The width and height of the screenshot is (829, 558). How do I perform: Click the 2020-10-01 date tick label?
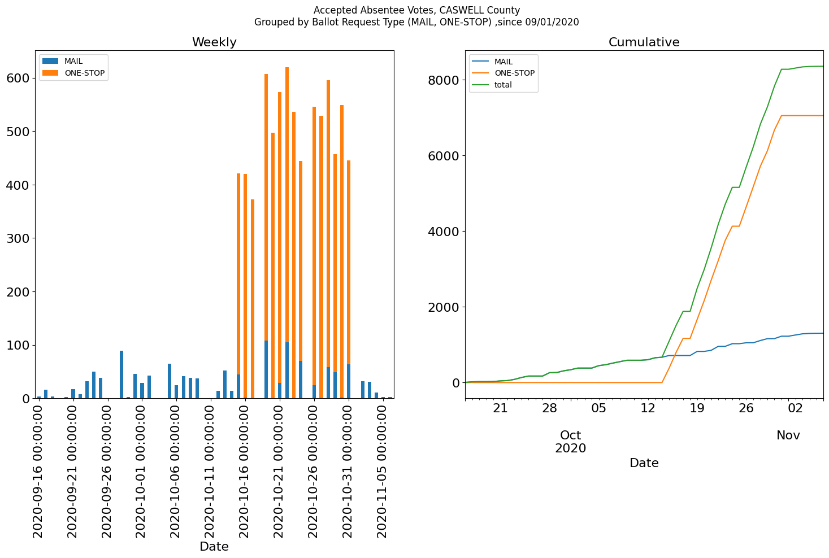[141, 470]
